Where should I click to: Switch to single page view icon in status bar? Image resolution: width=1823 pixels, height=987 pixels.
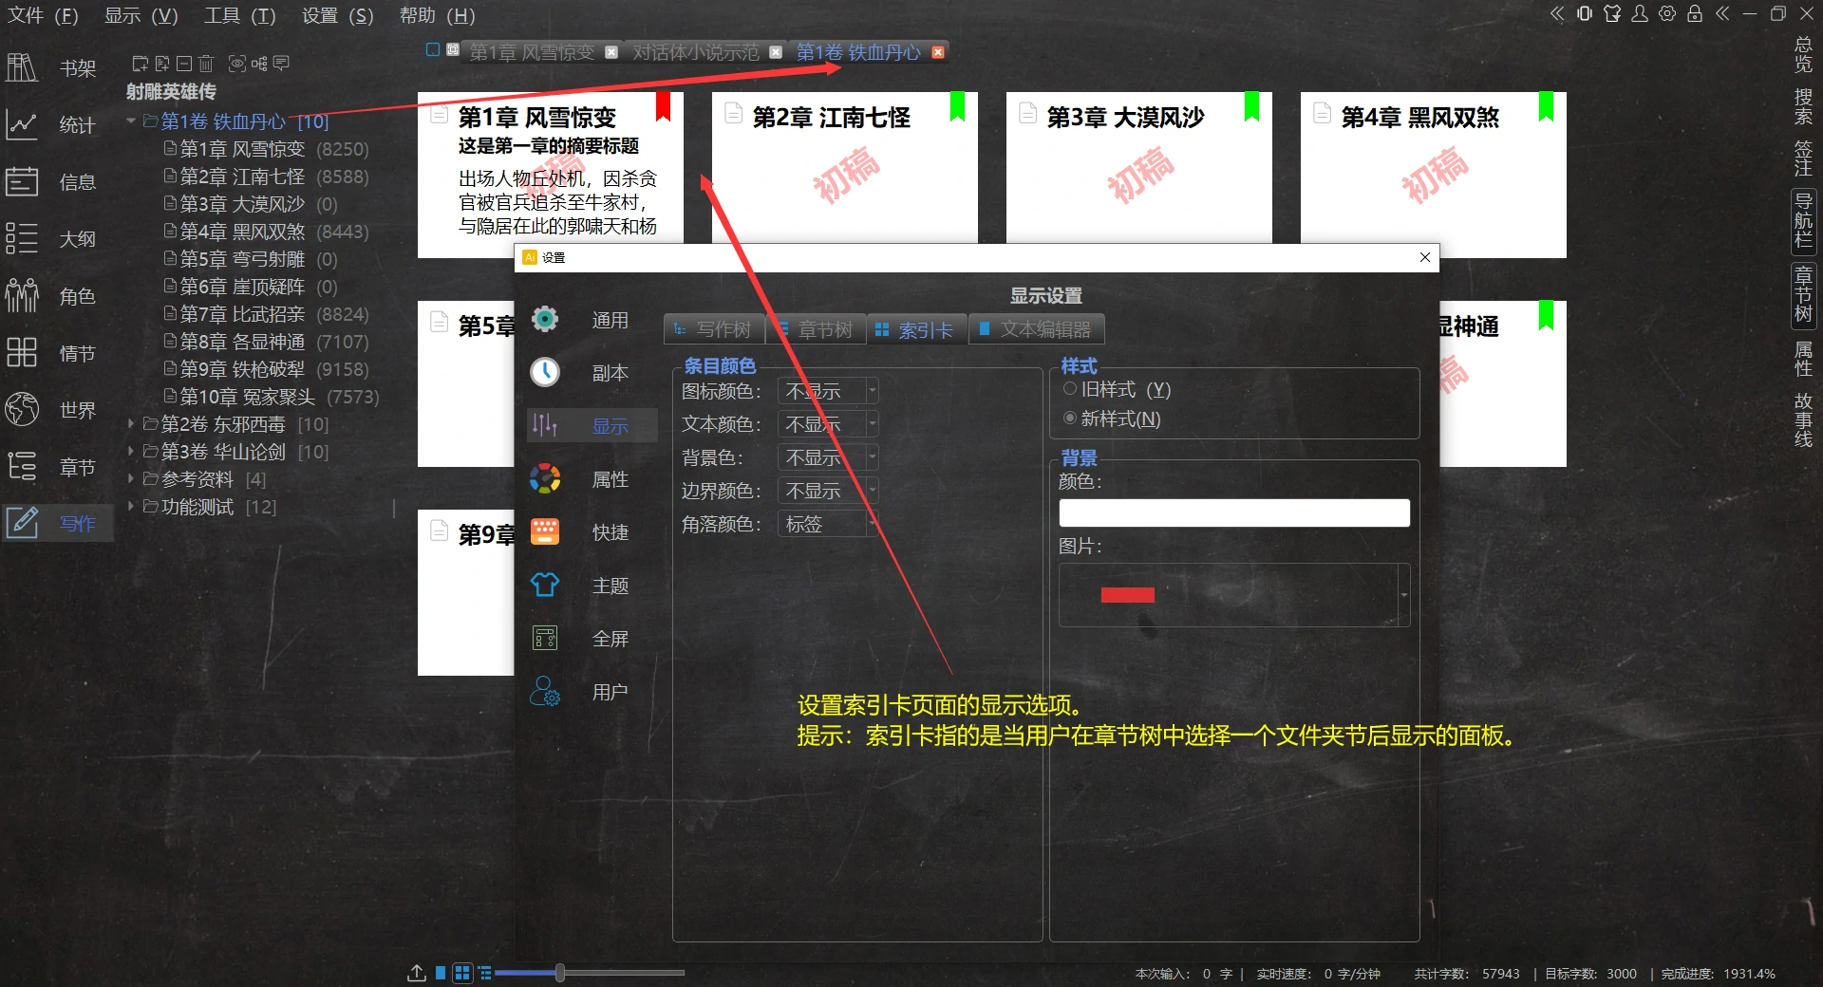pyautogui.click(x=441, y=973)
